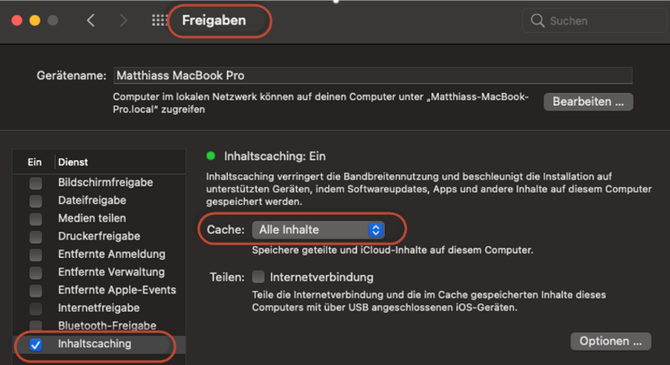Click the search magnifier icon

click(538, 21)
